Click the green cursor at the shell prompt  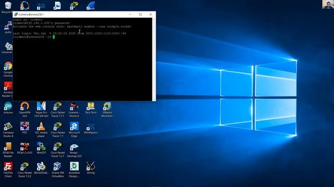click(54, 37)
